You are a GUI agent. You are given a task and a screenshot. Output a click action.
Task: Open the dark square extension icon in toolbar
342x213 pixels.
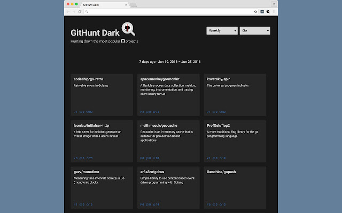[x=262, y=12]
